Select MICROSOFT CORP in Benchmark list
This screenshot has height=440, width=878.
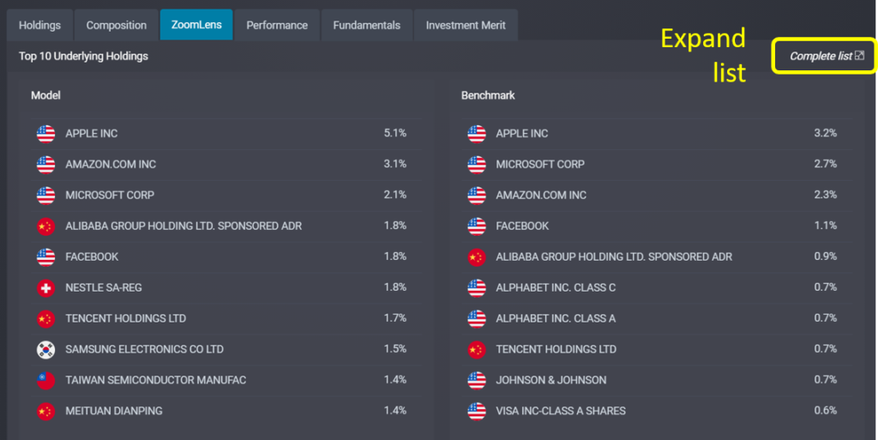click(540, 165)
